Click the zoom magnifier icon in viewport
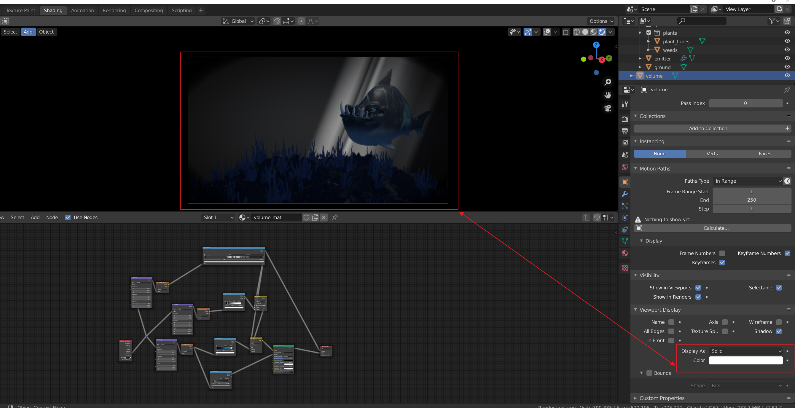 point(608,82)
